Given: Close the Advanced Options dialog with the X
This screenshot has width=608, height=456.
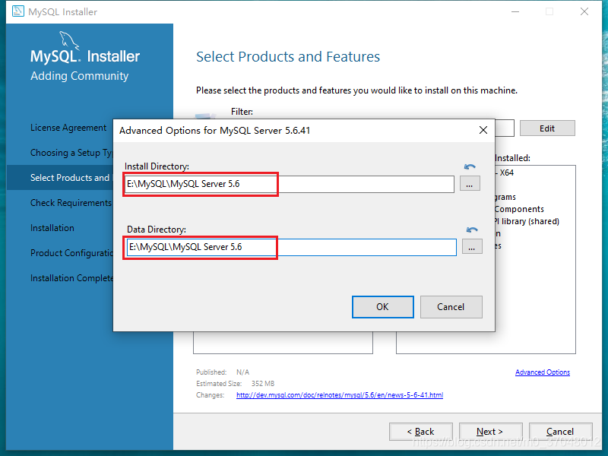Looking at the screenshot, I should click(483, 130).
